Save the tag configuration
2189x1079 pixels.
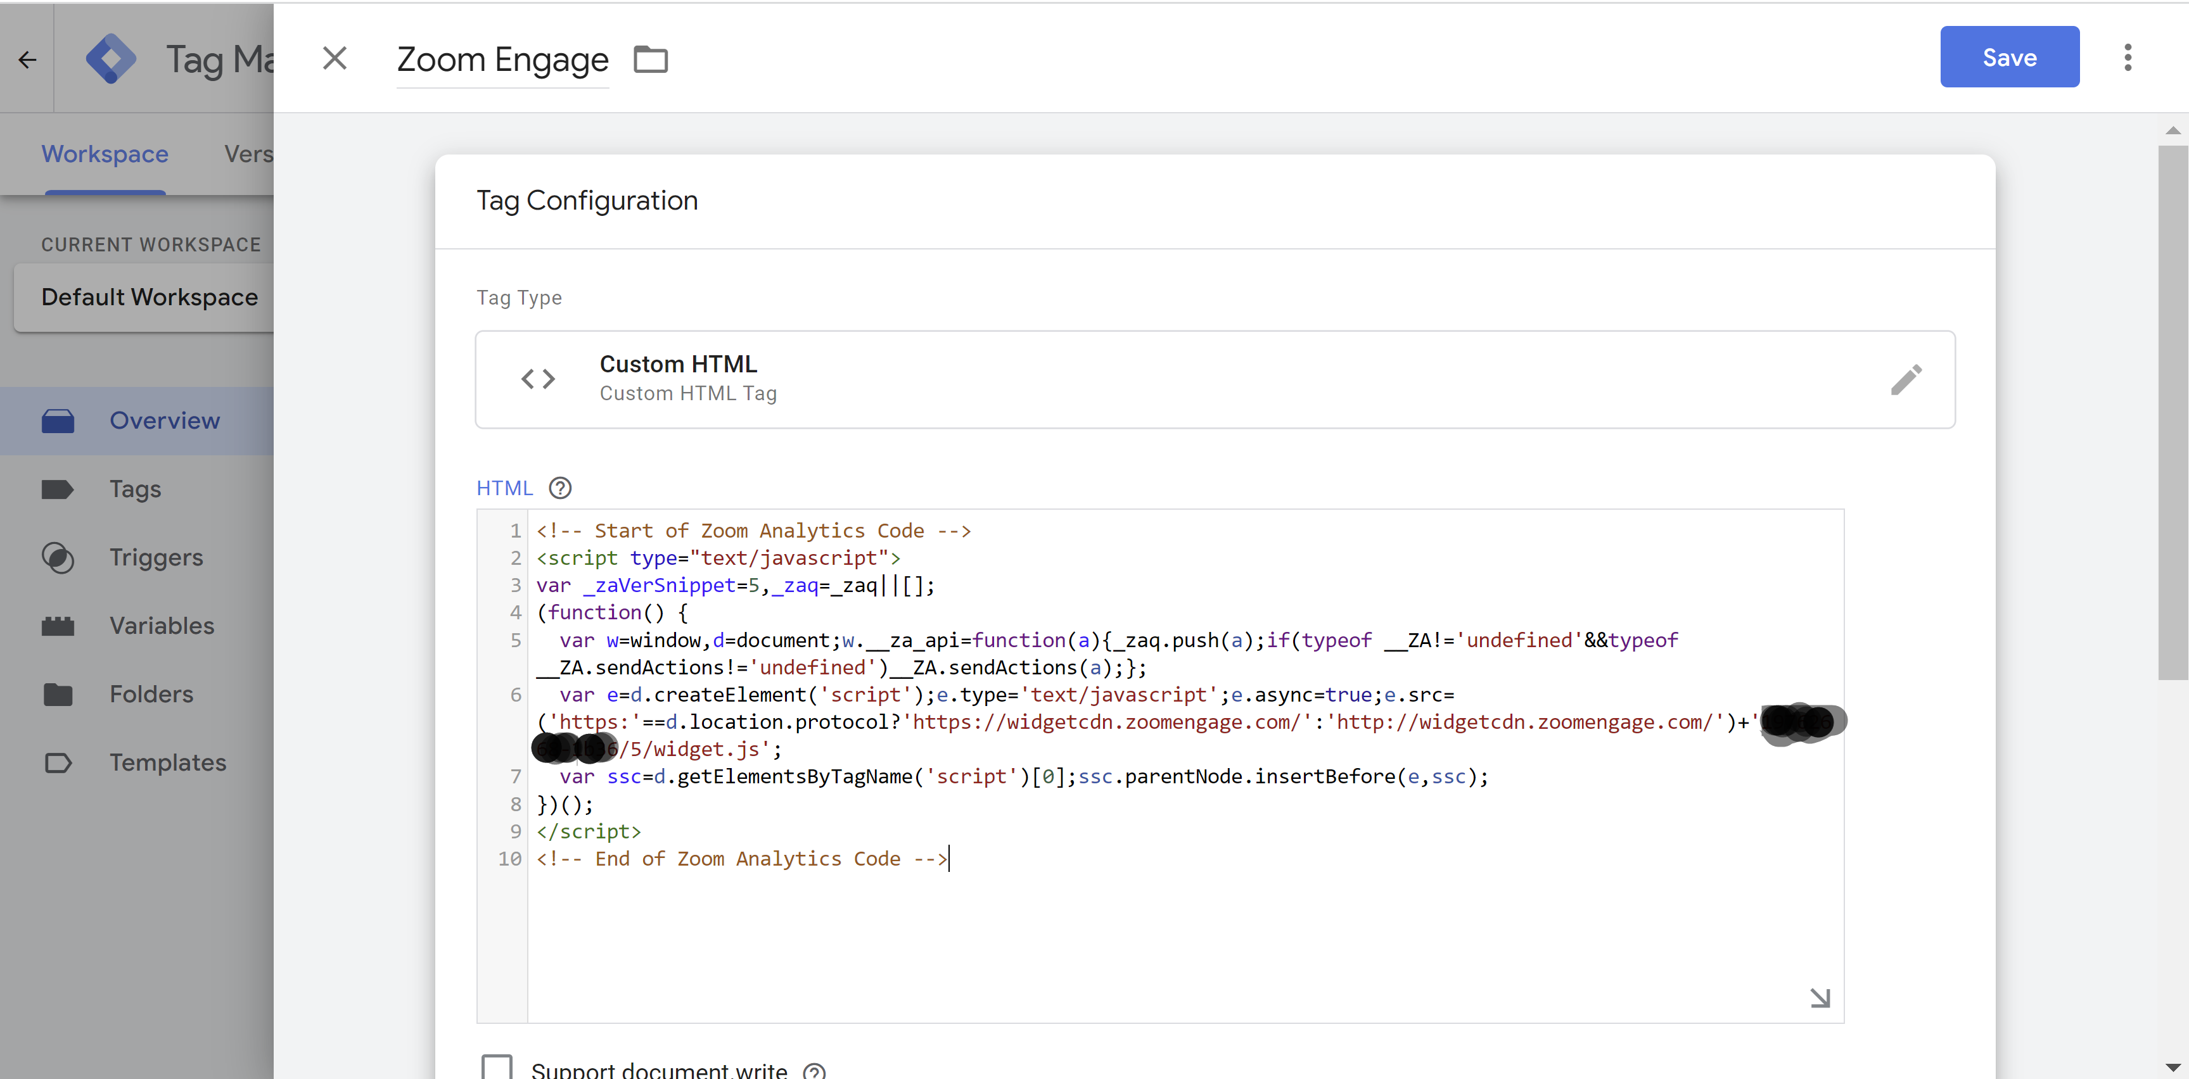[2009, 57]
